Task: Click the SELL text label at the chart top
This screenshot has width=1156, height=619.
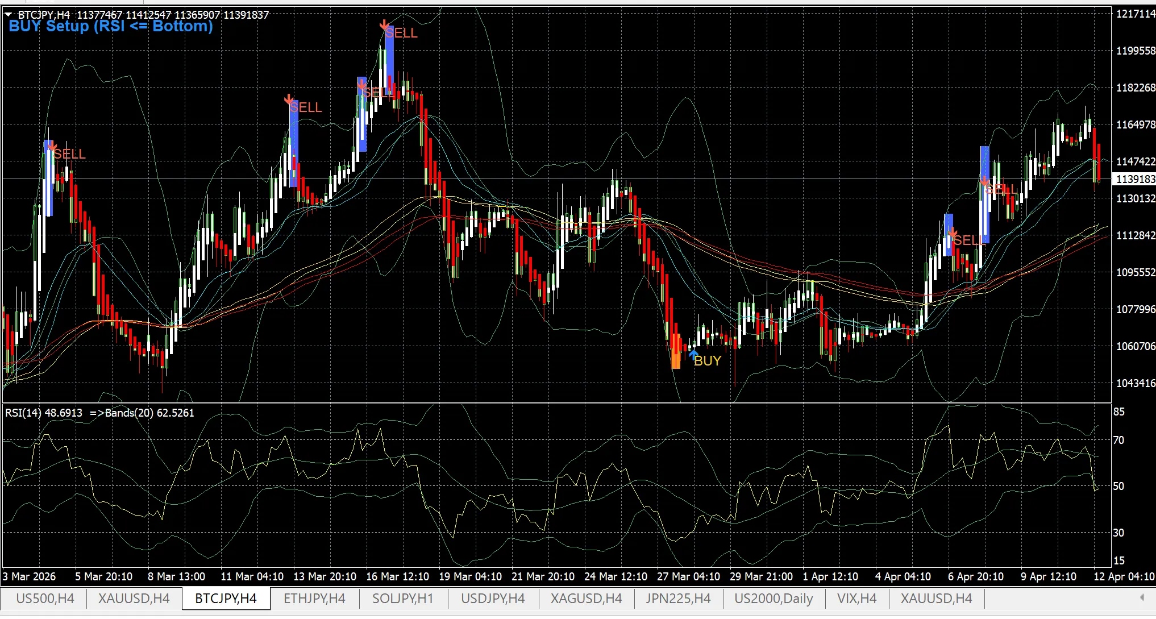Action: click(x=401, y=34)
